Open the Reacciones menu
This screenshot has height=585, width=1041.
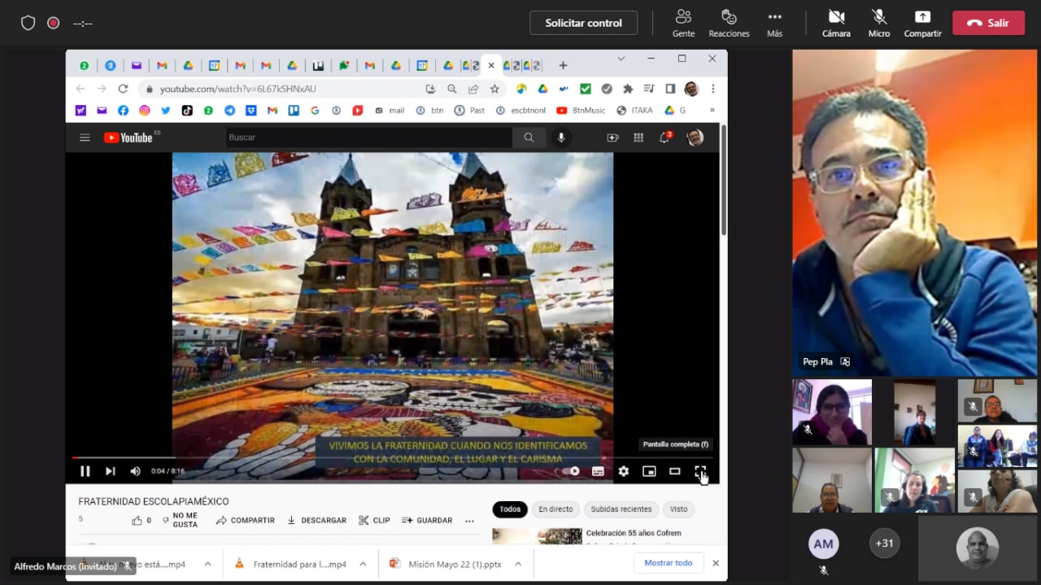[x=729, y=22]
